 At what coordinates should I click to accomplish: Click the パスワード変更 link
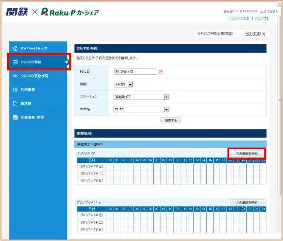pos(238,18)
